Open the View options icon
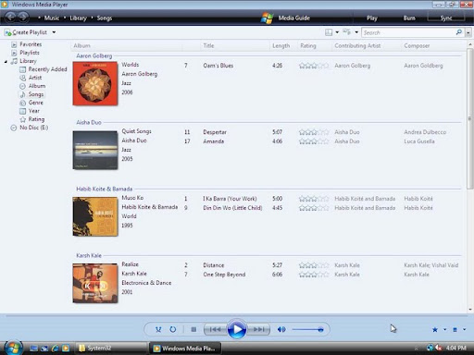Viewport: 474px width, 355px height. tap(347, 32)
